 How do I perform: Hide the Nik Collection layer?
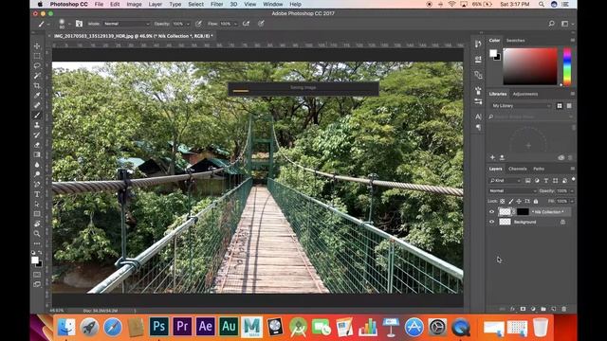click(x=491, y=212)
